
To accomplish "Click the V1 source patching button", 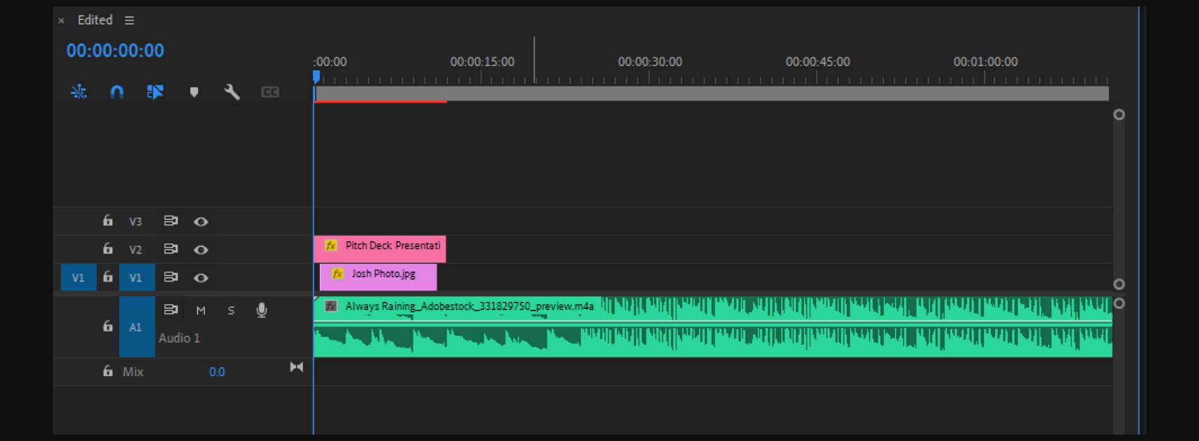I will coord(78,278).
